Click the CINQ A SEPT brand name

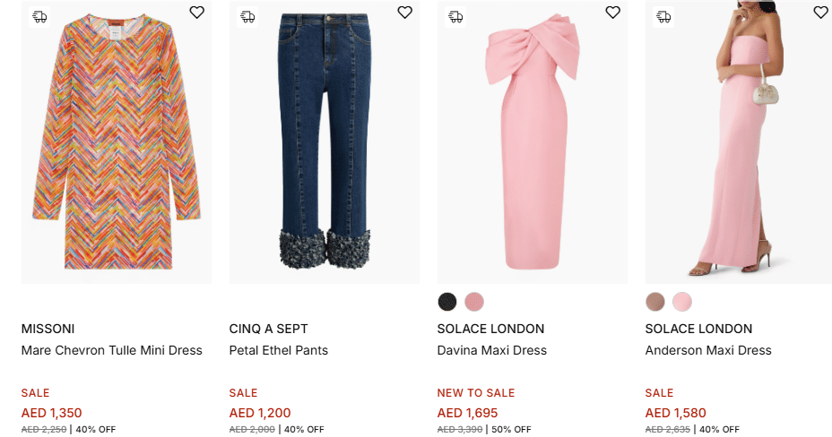pos(269,329)
